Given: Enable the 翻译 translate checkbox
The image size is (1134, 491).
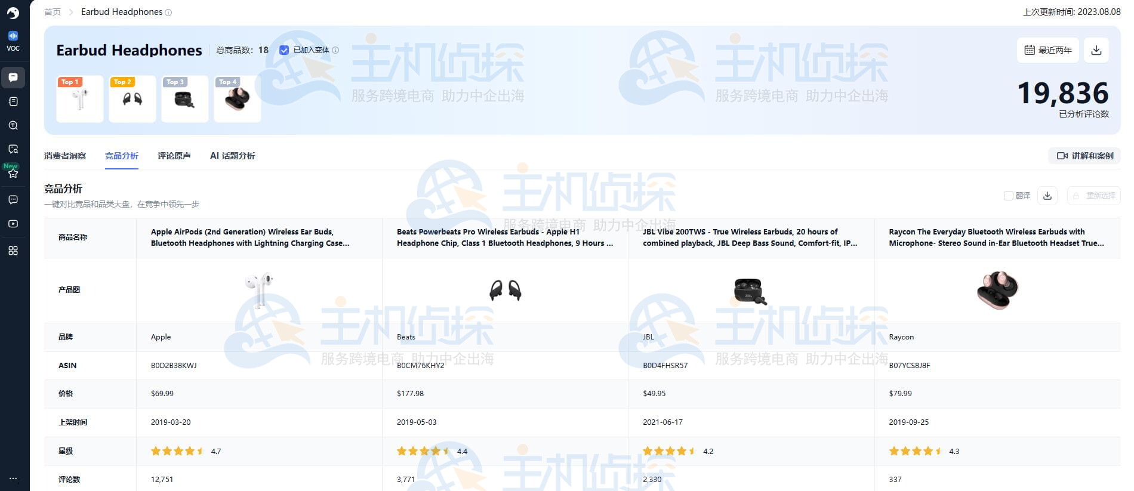Looking at the screenshot, I should 1008,196.
